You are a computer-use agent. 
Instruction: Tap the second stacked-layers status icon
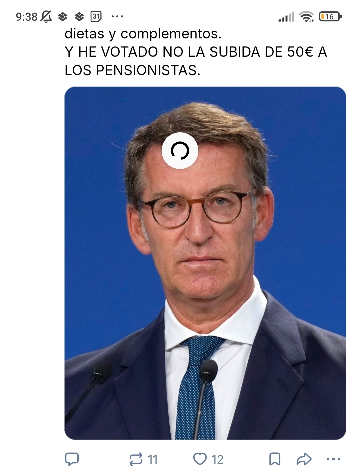79,16
